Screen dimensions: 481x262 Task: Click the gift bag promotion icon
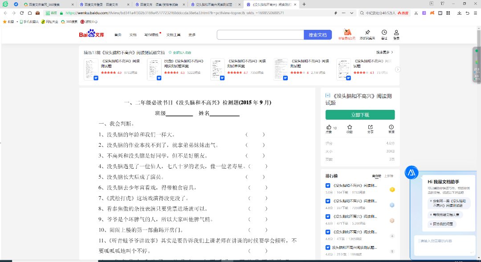[x=347, y=32]
